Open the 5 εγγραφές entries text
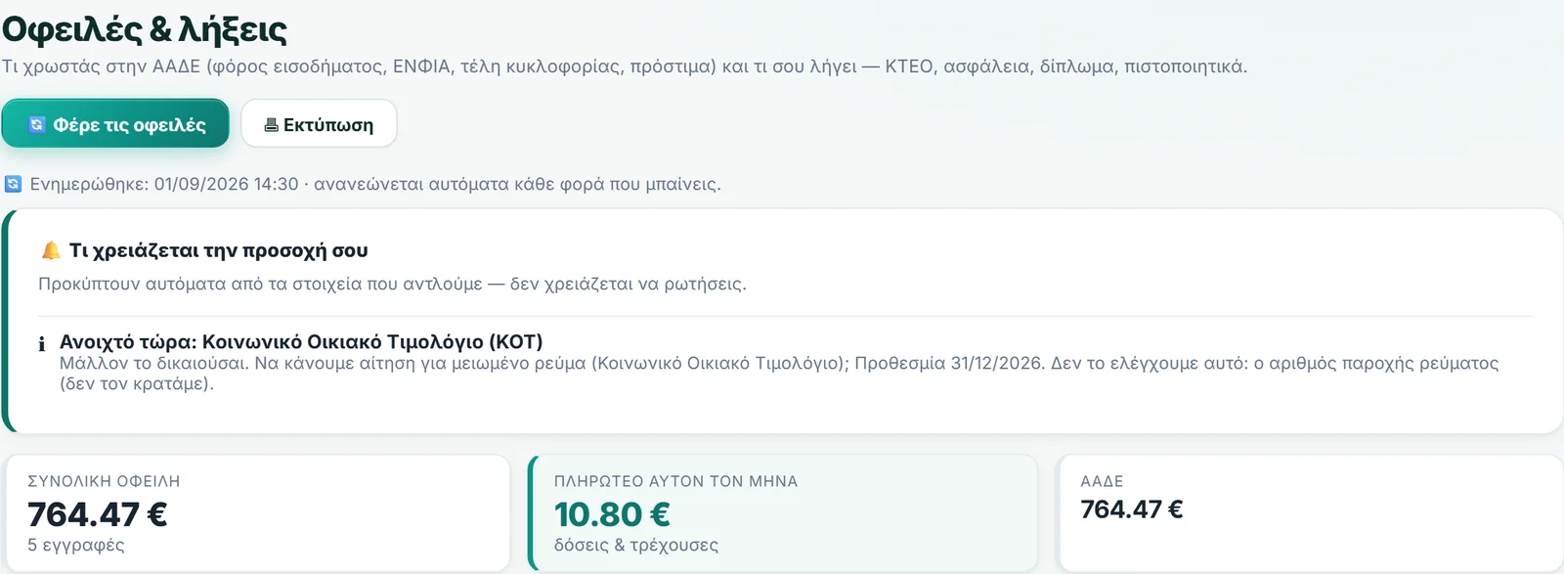Screen dimensions: 1564x574 coord(76,545)
